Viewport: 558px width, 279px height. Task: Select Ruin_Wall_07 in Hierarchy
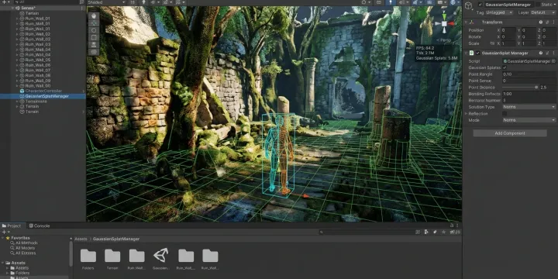tap(37, 71)
